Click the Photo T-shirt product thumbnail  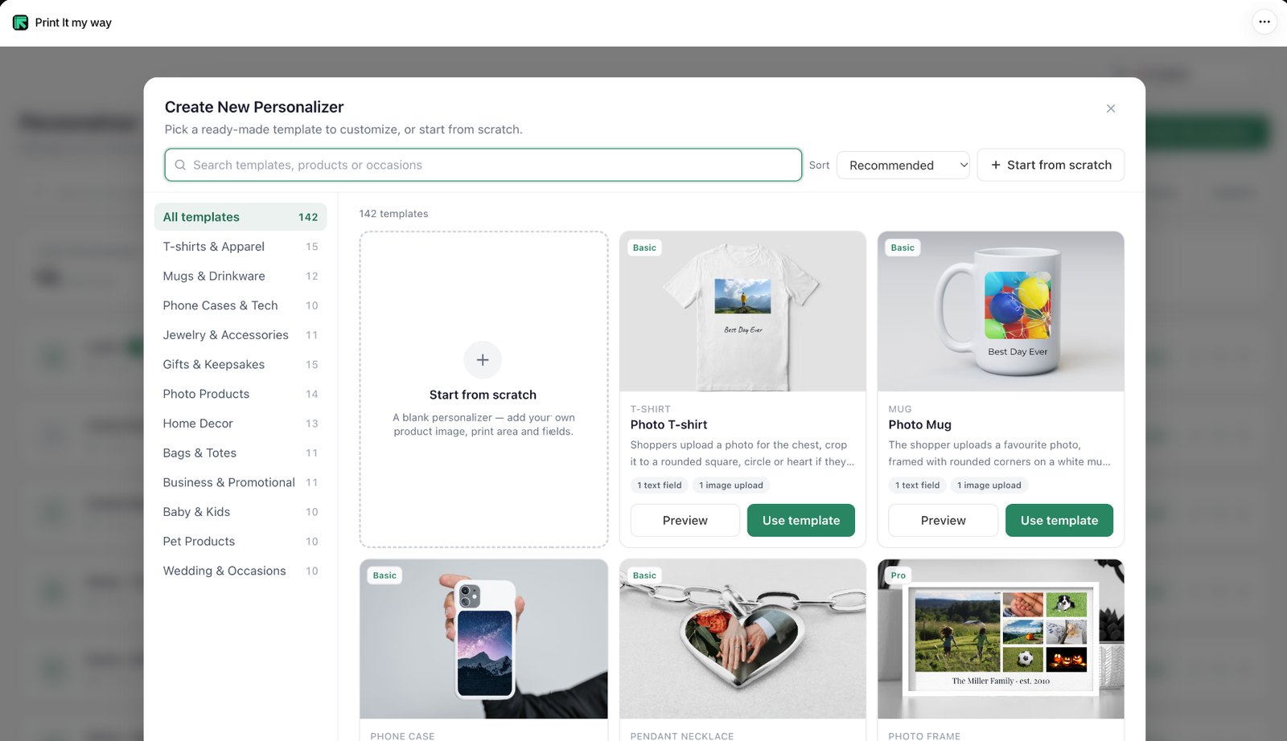[742, 312]
